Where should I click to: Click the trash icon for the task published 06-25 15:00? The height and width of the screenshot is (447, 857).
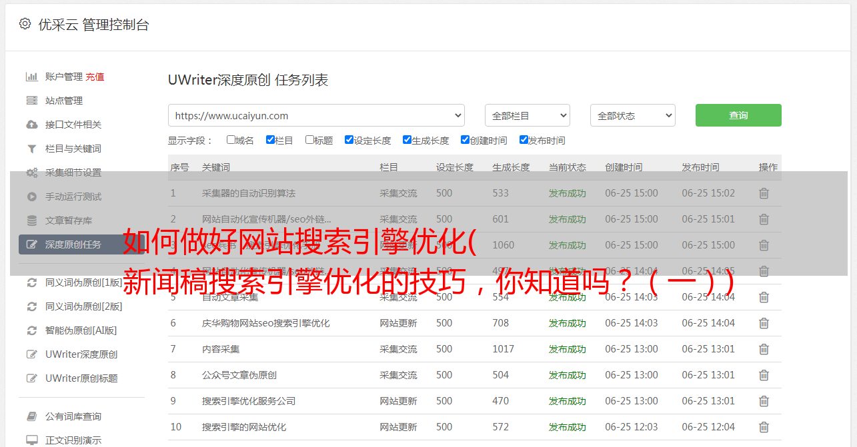coord(764,245)
